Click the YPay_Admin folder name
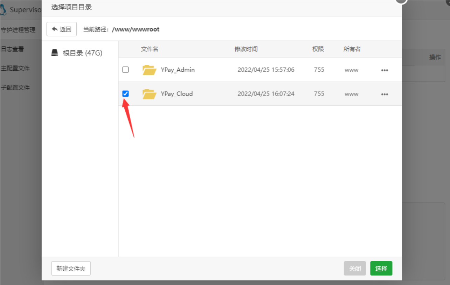This screenshot has height=285, width=450. [x=178, y=70]
